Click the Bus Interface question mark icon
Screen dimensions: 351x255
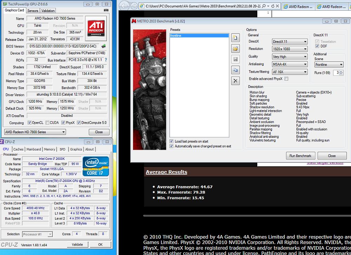click(106, 60)
